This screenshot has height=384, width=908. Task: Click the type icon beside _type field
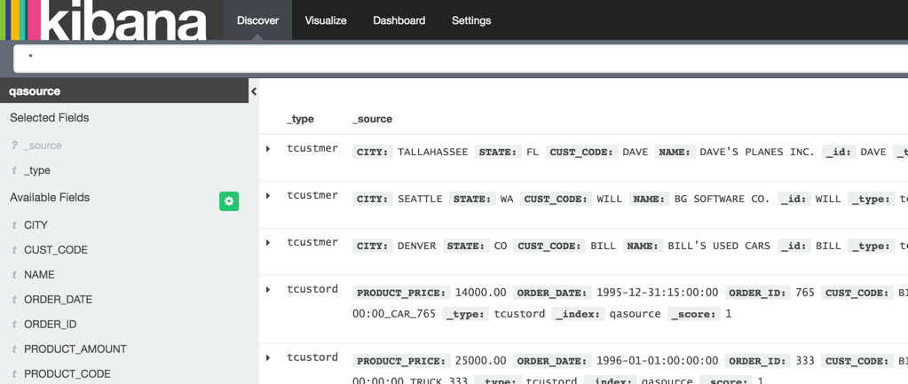[x=14, y=170]
